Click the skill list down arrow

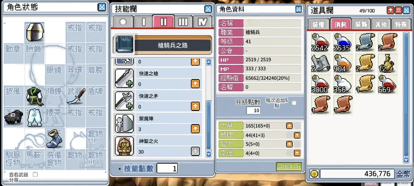point(208,154)
